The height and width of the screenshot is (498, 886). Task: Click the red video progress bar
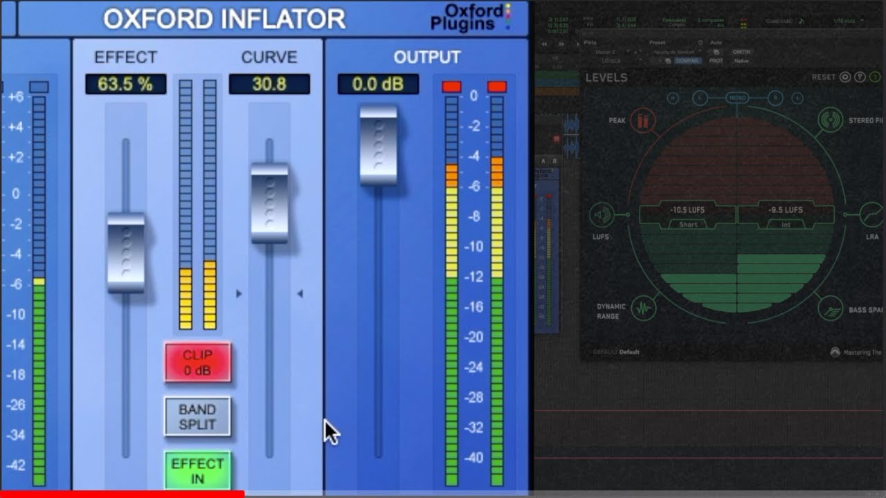click(122, 495)
